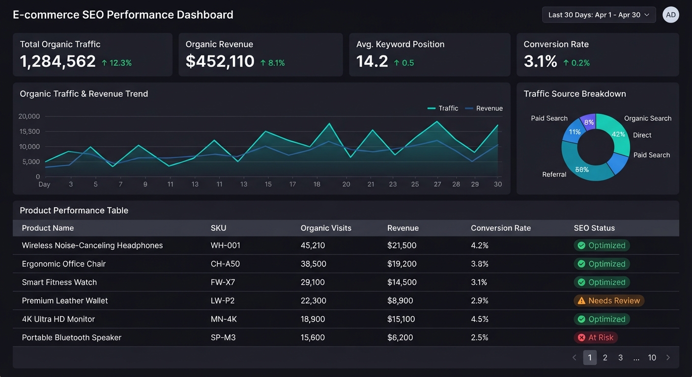The height and width of the screenshot is (377, 692).
Task: Sort by Conversion Rate column header
Action: [501, 228]
